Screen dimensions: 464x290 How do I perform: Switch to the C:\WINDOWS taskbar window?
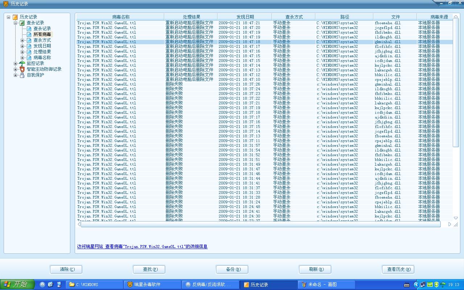(95, 285)
